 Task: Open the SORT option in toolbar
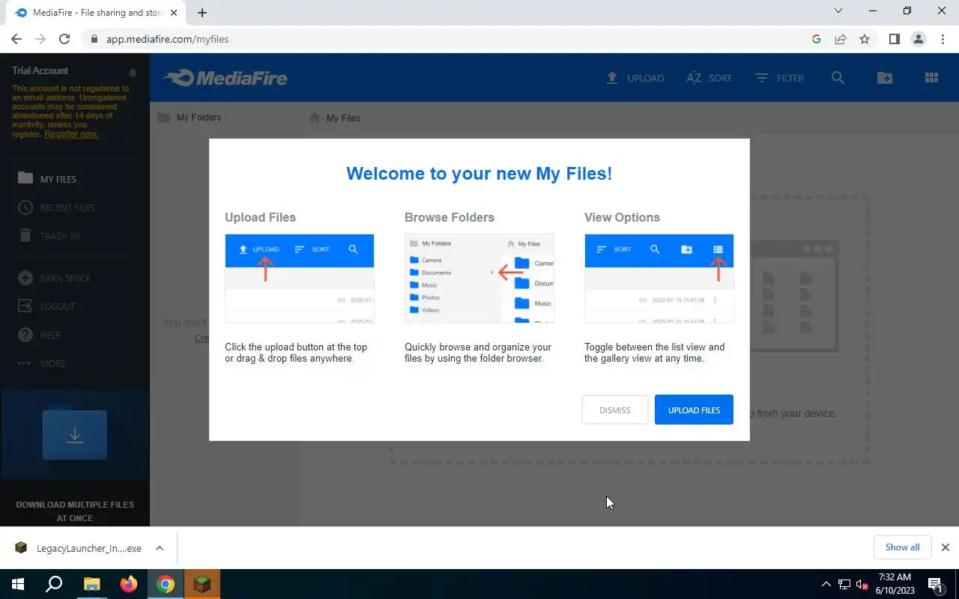coord(709,78)
